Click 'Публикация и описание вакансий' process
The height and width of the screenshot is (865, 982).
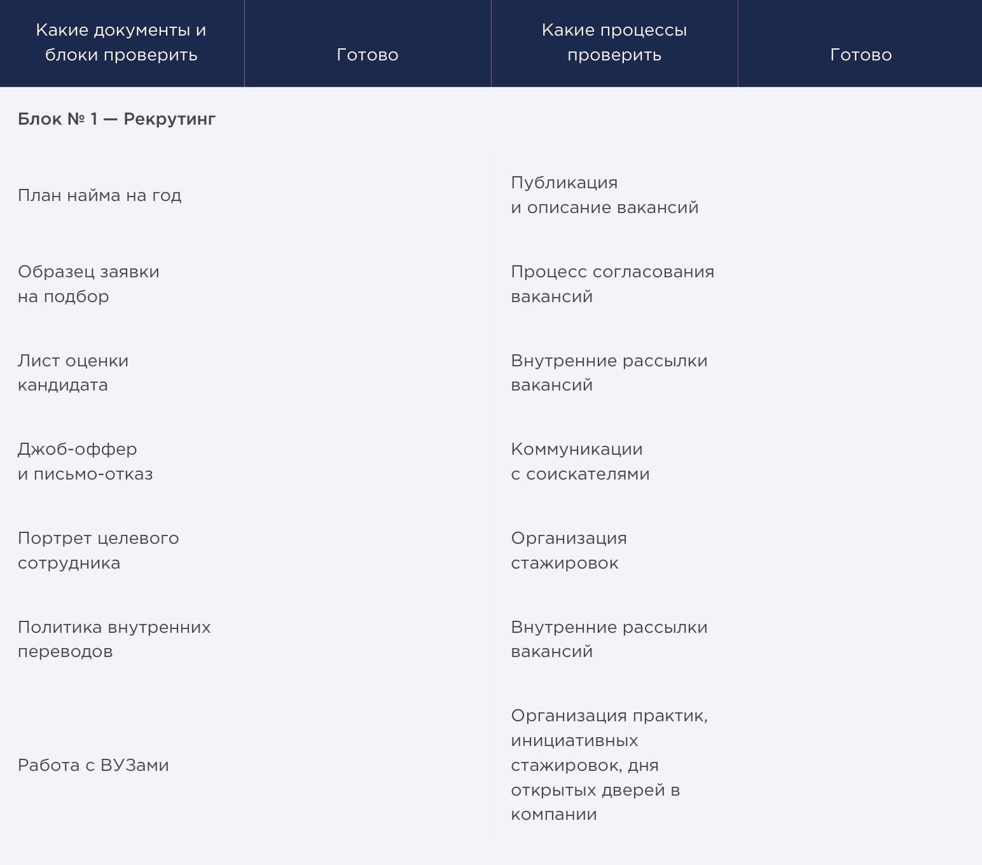604,195
